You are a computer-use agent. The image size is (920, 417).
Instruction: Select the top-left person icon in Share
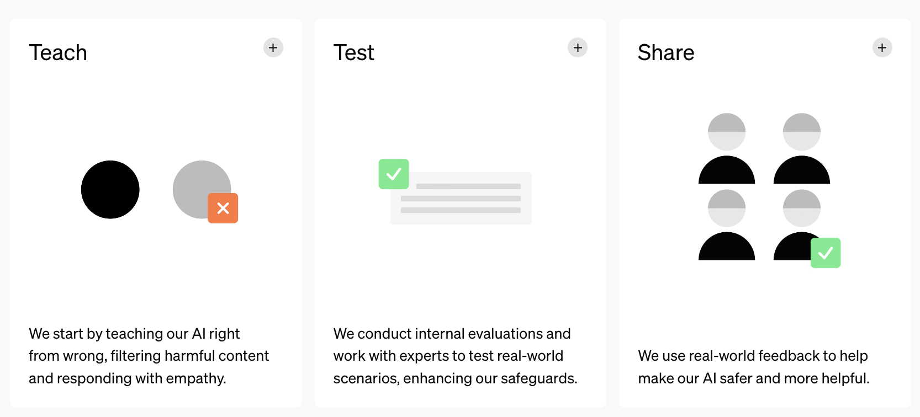tap(727, 149)
